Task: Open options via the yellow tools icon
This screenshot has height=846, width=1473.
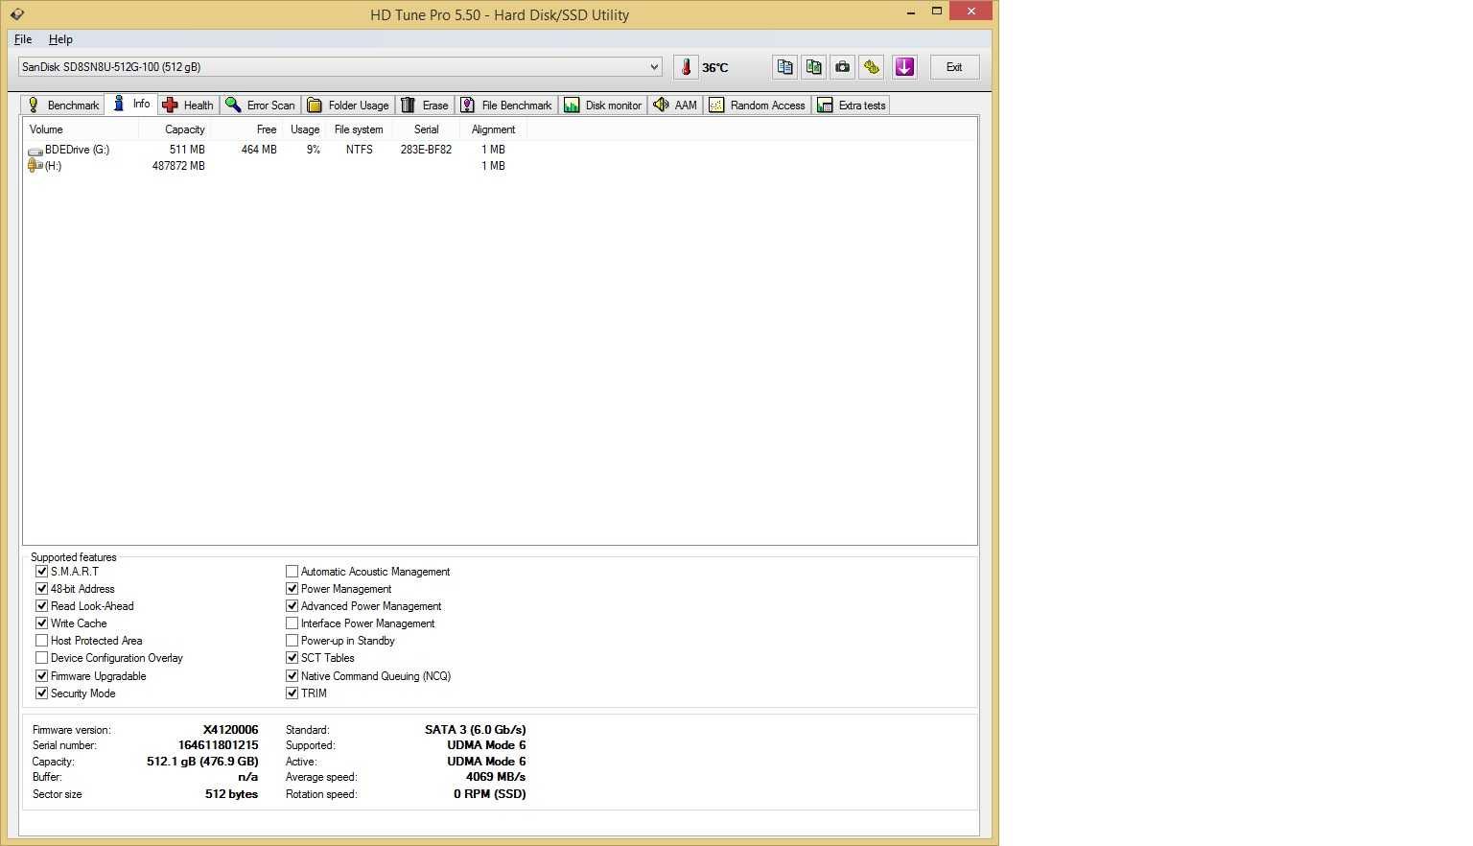Action: (871, 67)
